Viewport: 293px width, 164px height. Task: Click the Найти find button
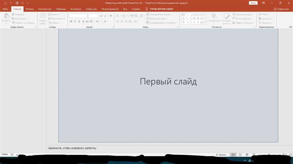263,14
